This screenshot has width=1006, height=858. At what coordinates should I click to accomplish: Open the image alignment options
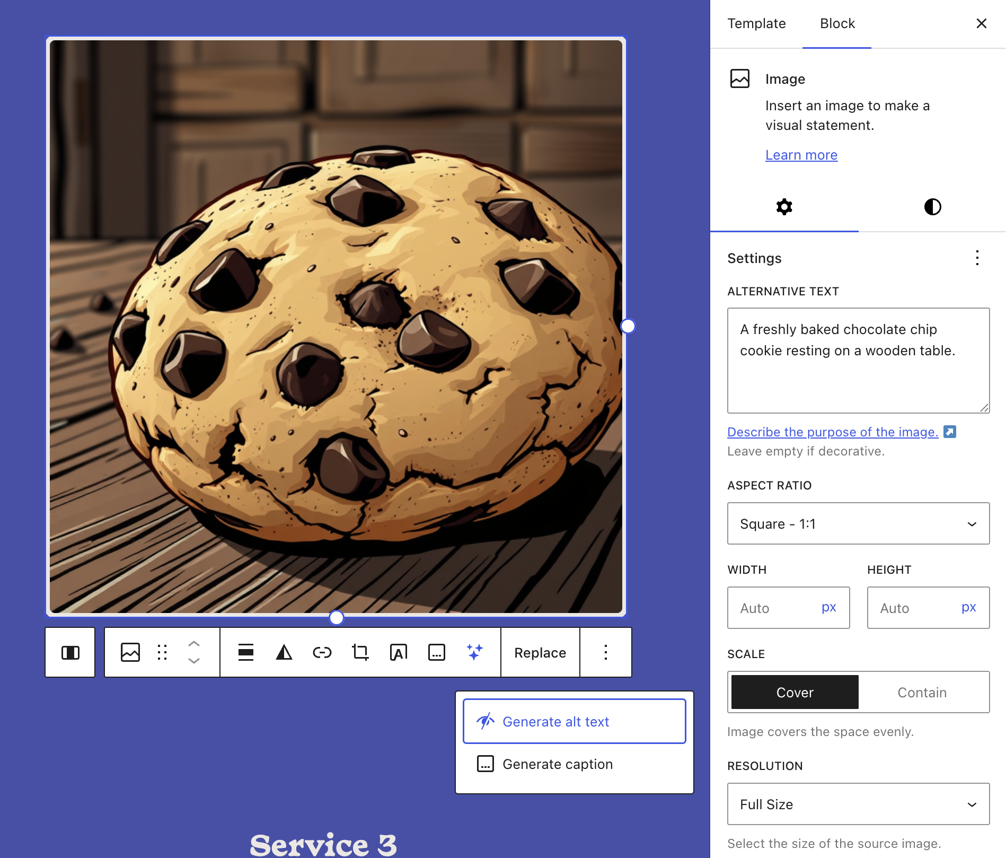[x=246, y=652]
